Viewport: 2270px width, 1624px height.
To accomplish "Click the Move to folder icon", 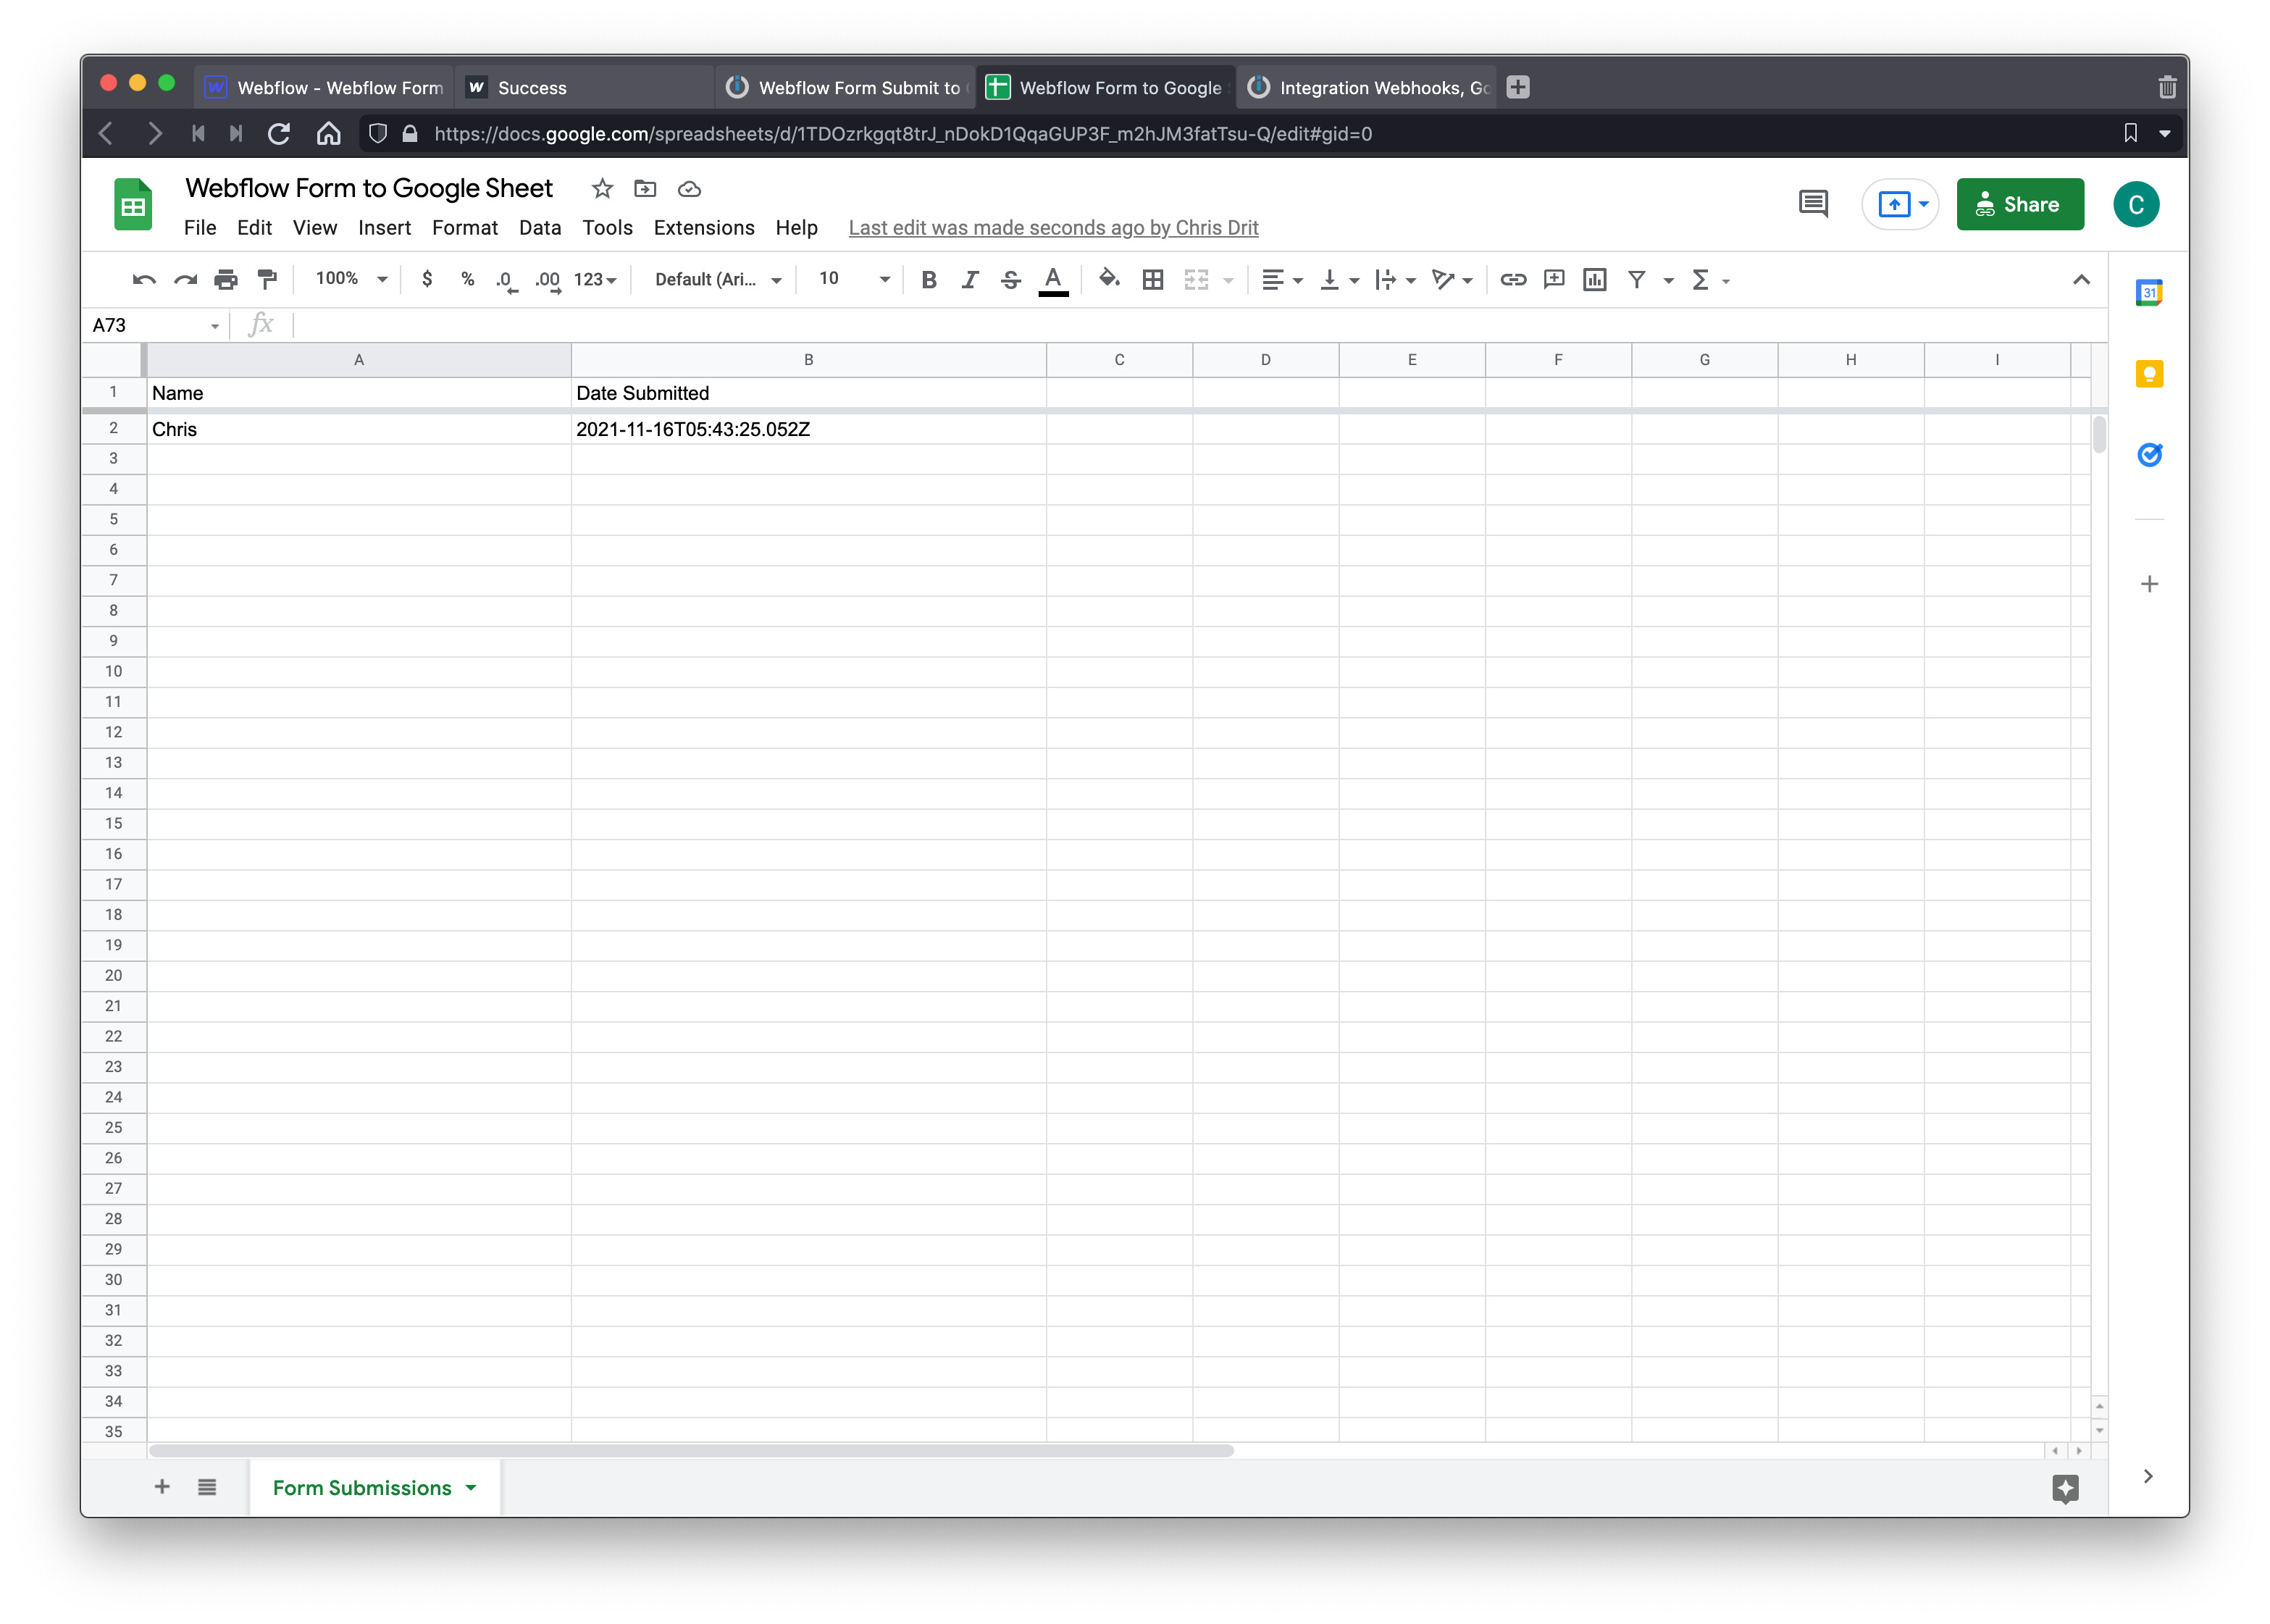I will 645,189.
